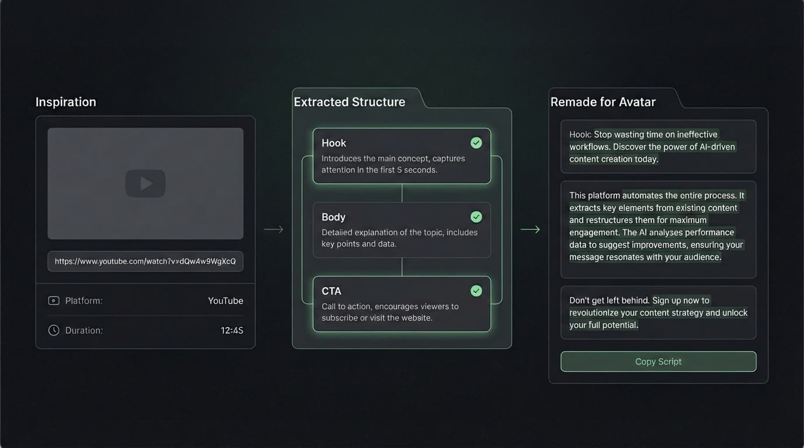804x448 pixels.
Task: Click the Copy Script button
Action: (659, 361)
